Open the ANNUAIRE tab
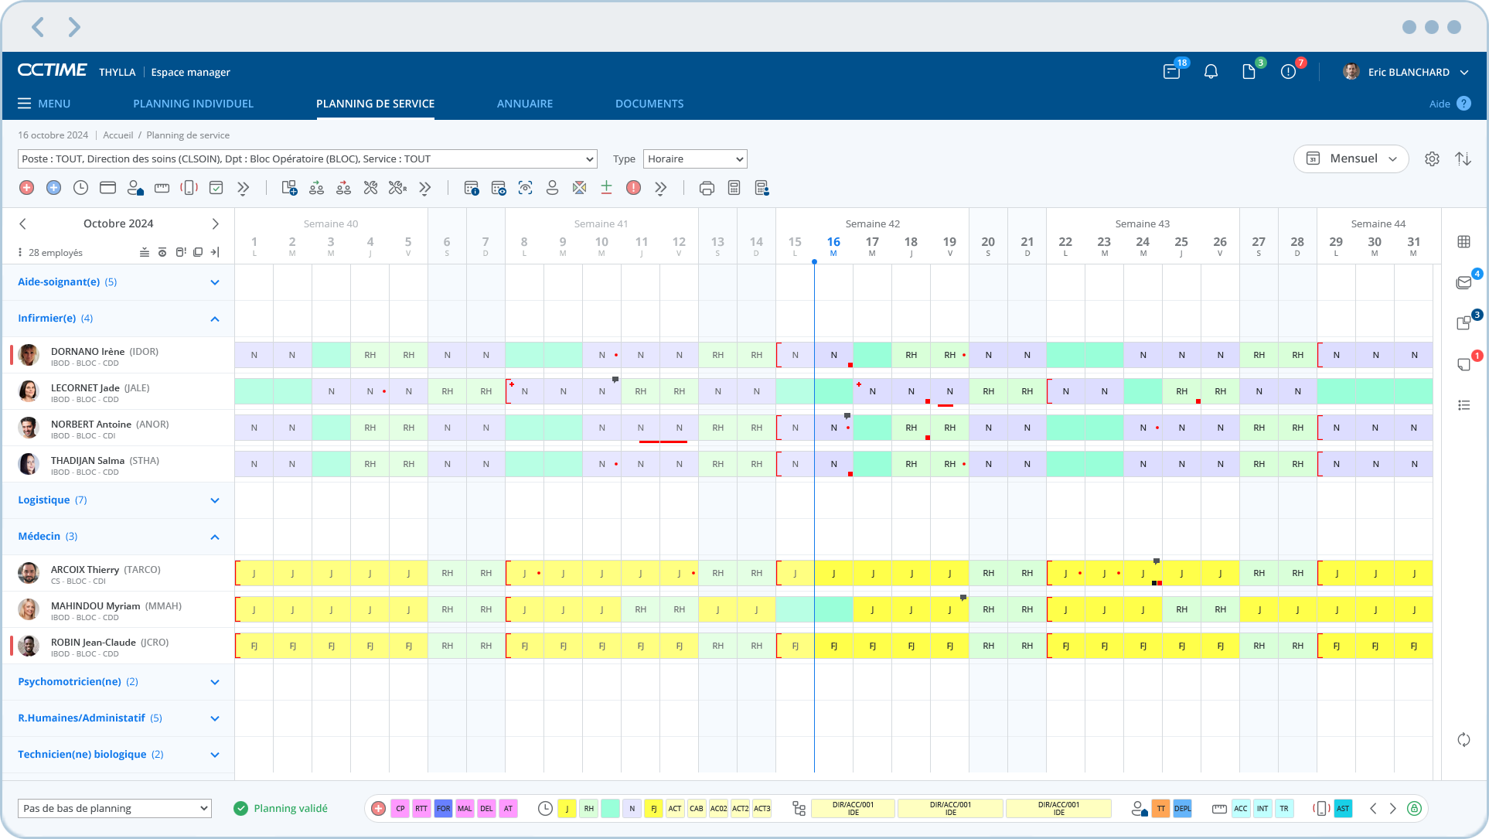1489x839 pixels. click(x=525, y=103)
